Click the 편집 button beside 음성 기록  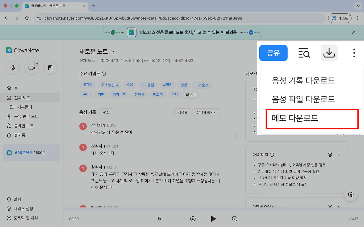click(106, 112)
